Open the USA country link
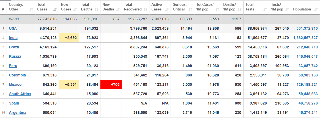Image resolution: width=320 pixels, height=118 pixels. point(13,29)
